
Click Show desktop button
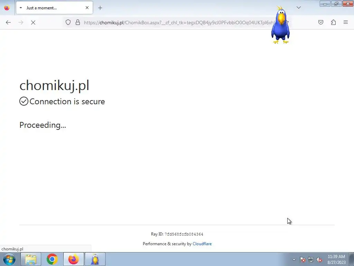[x=352, y=259]
